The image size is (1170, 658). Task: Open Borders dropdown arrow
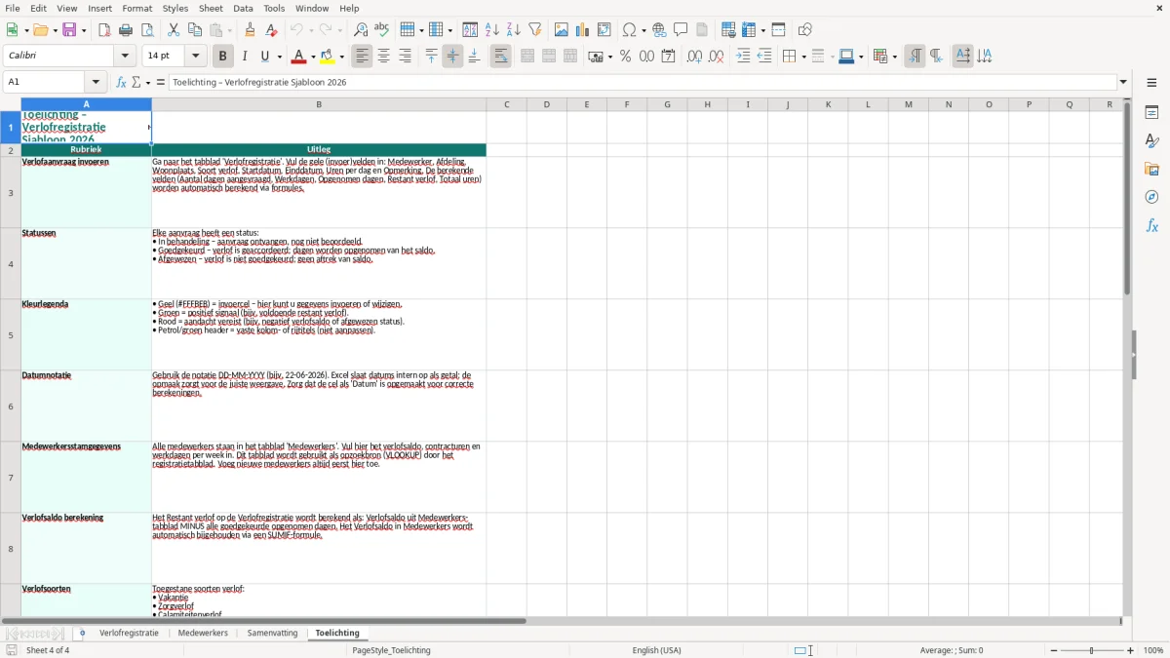point(803,57)
